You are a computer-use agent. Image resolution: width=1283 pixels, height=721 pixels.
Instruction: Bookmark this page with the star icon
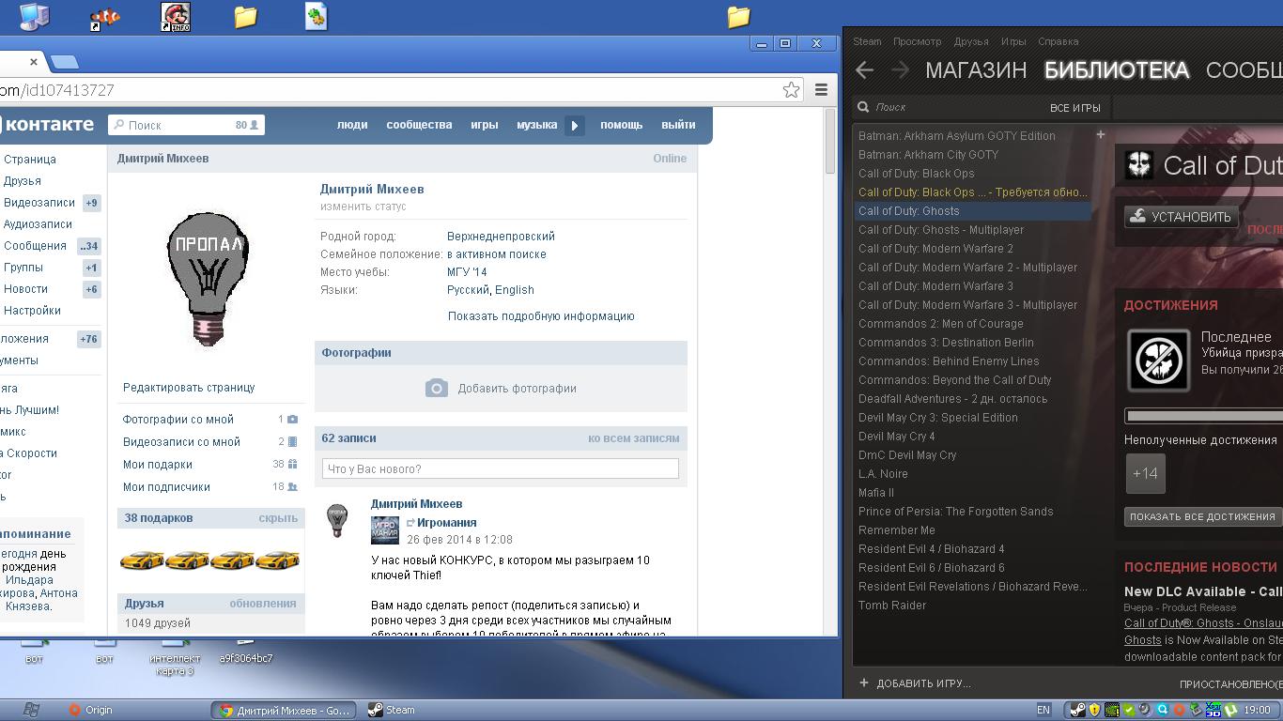(x=792, y=90)
